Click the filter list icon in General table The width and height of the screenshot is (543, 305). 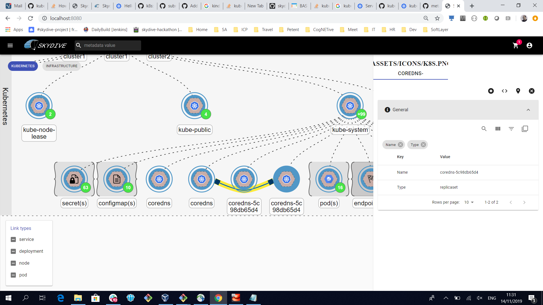[511, 129]
